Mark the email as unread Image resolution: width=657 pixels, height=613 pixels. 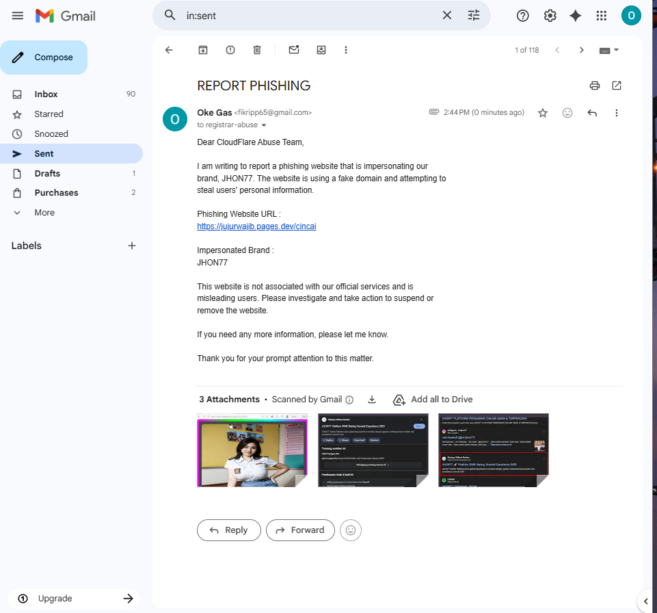(x=294, y=50)
